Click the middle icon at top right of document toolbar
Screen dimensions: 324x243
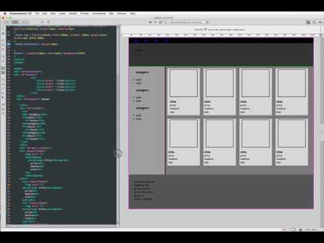click(314, 22)
